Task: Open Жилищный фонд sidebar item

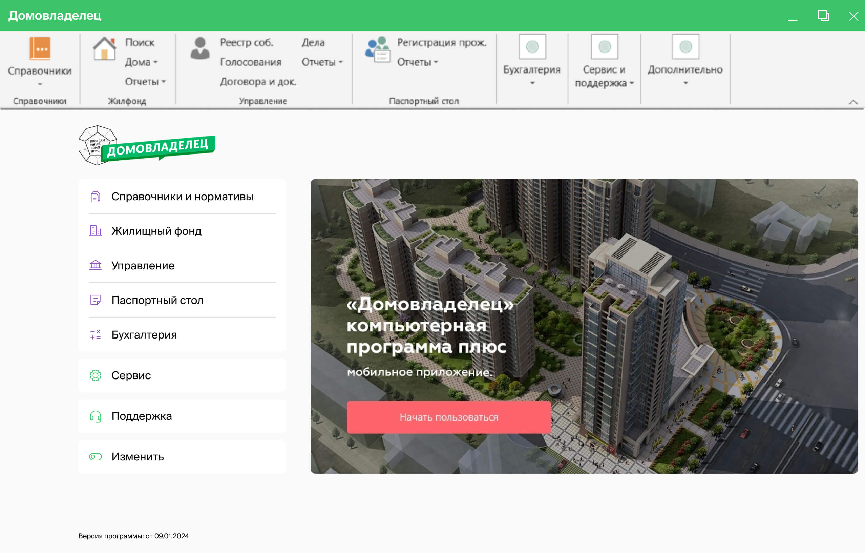Action: [156, 231]
